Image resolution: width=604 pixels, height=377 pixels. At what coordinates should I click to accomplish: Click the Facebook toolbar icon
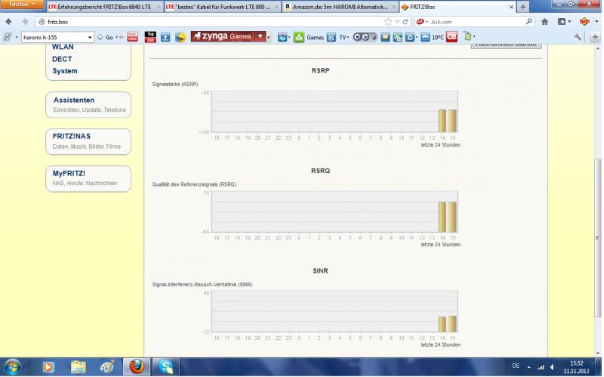point(165,37)
